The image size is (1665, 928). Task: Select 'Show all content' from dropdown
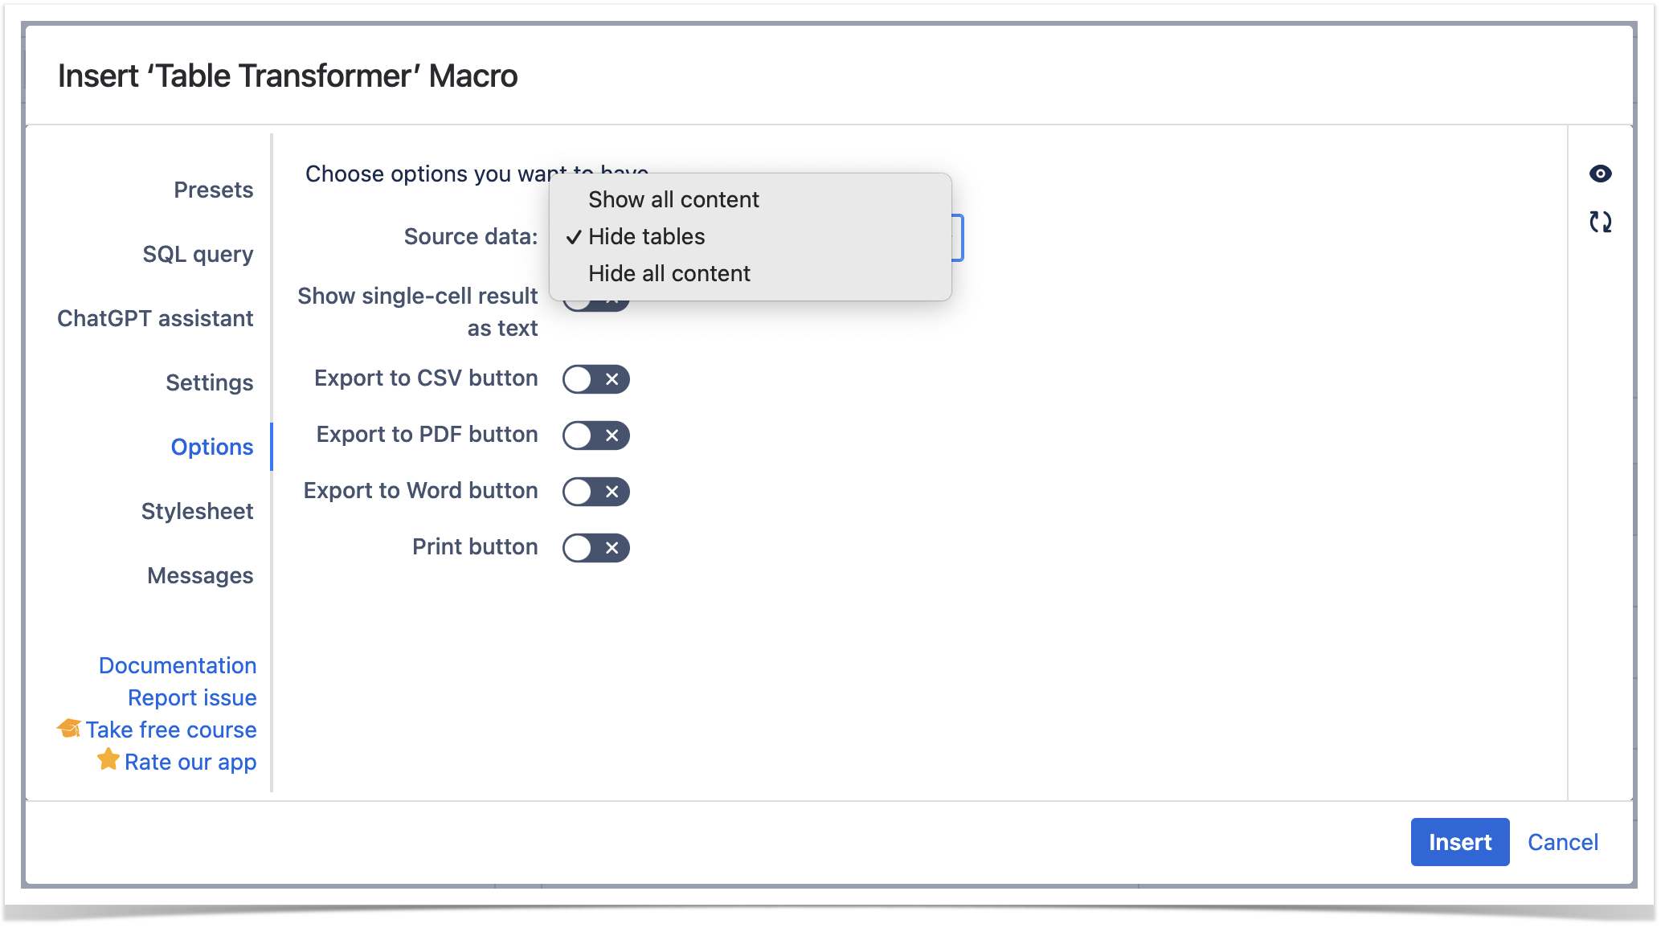point(673,199)
